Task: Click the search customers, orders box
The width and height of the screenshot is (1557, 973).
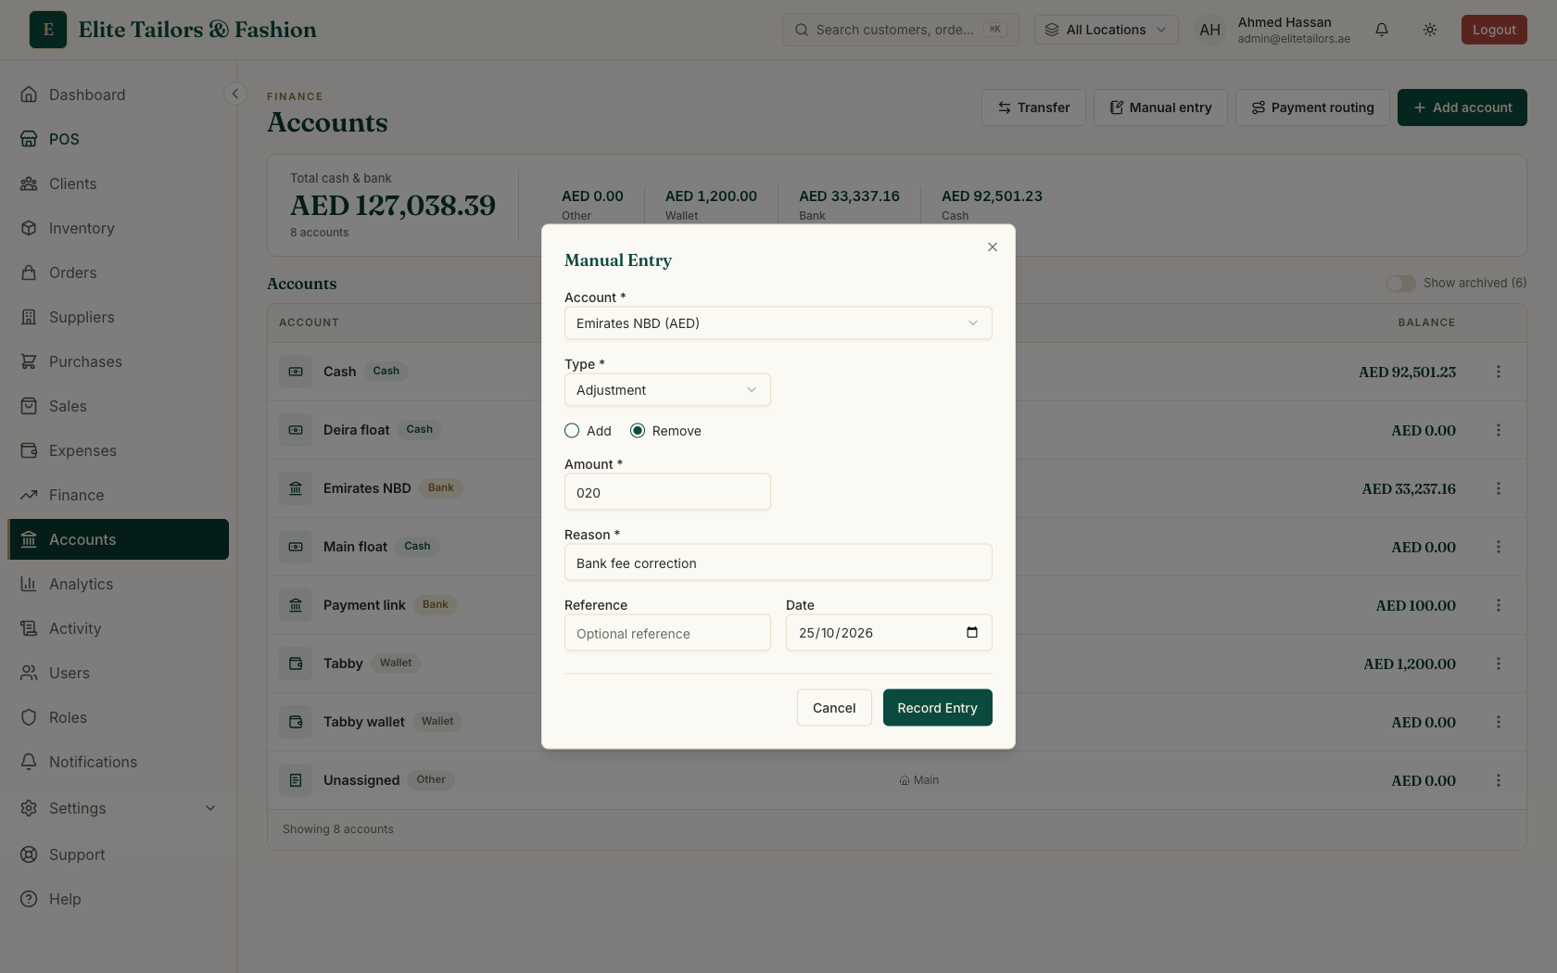Action: pyautogui.click(x=901, y=30)
